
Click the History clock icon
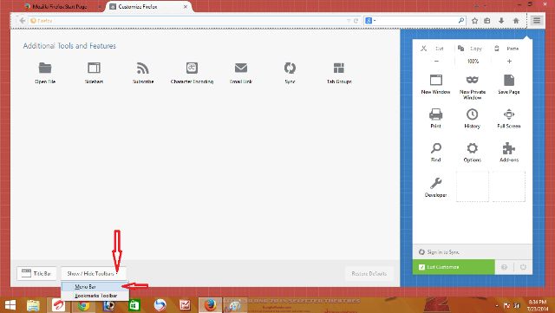[x=472, y=114]
